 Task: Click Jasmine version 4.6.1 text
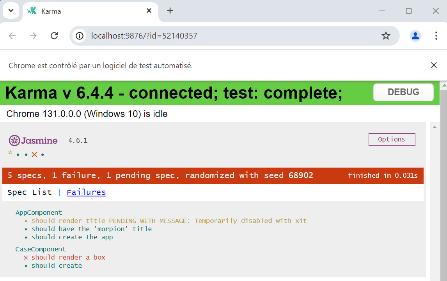pyautogui.click(x=78, y=140)
